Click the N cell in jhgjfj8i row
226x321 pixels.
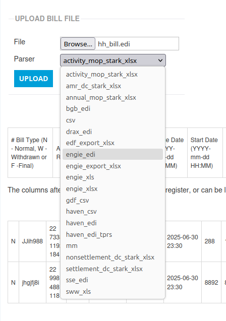pyautogui.click(x=13, y=283)
